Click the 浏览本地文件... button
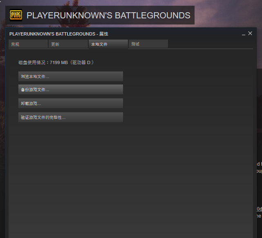The image size is (262, 238). [71, 76]
